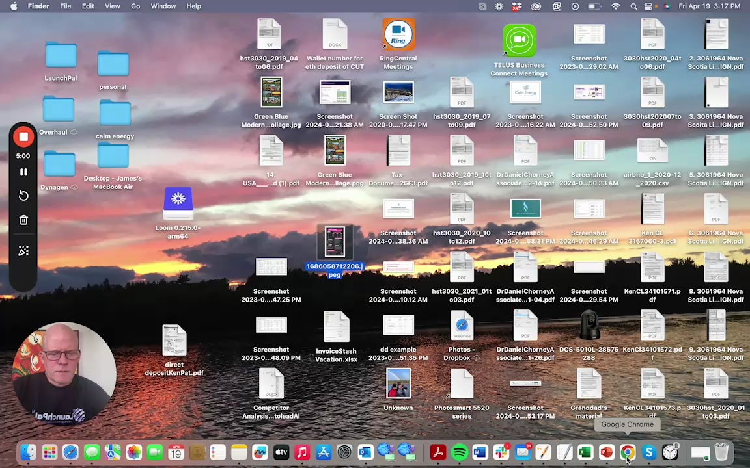The height and width of the screenshot is (468, 750).
Task: Open Google Chrome from the dock
Action: (x=627, y=452)
